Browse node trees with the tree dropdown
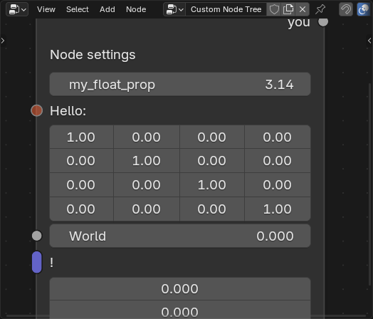 pos(174,9)
